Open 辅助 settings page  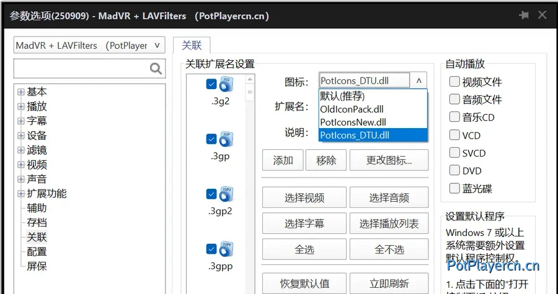tap(37, 208)
